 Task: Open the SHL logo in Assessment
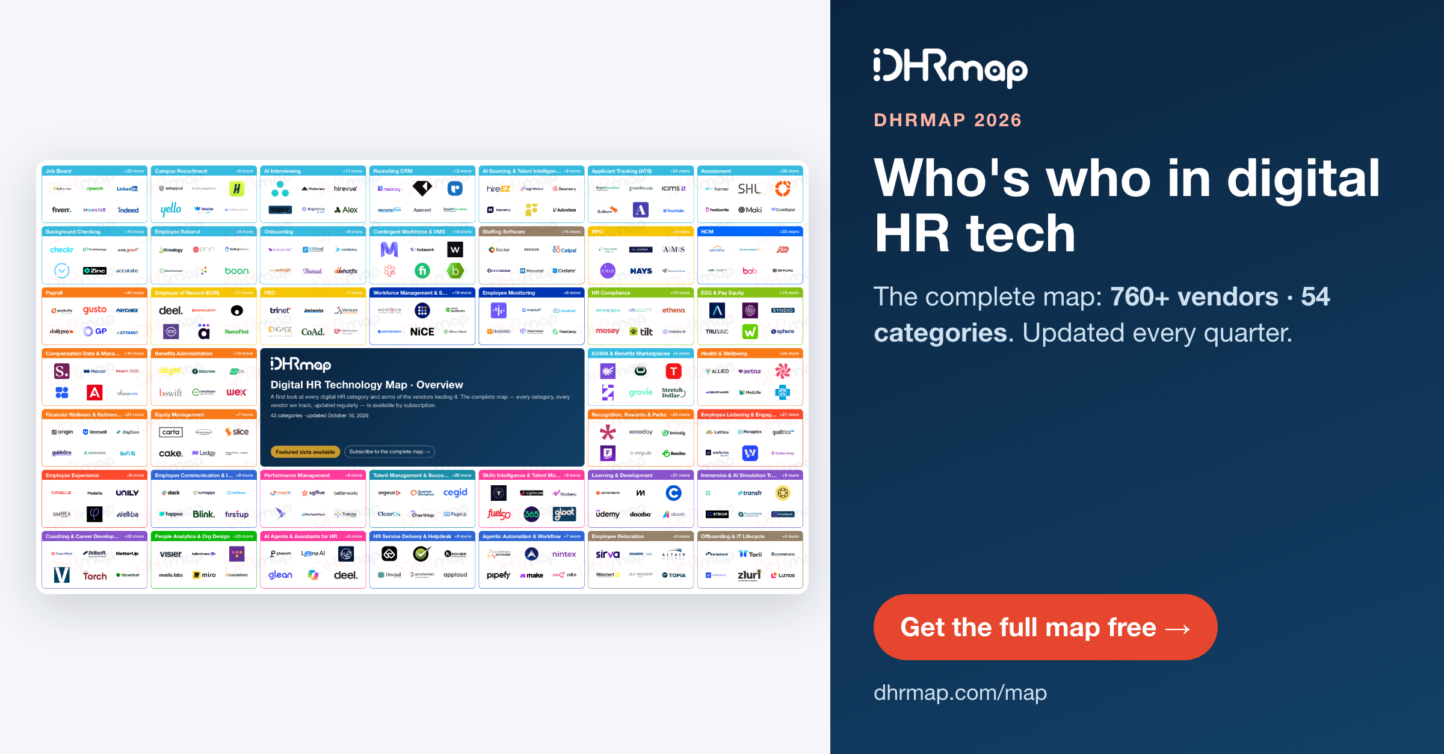(x=750, y=189)
